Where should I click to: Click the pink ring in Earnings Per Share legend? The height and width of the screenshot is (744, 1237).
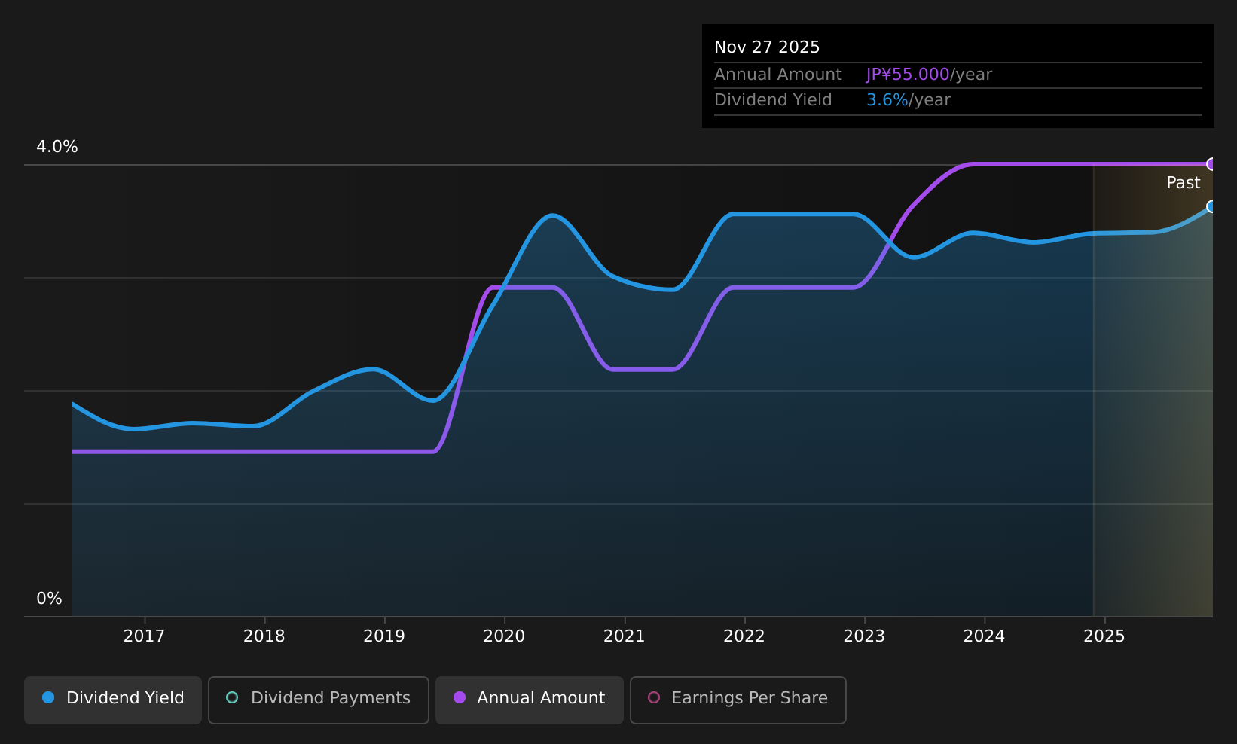point(654,697)
